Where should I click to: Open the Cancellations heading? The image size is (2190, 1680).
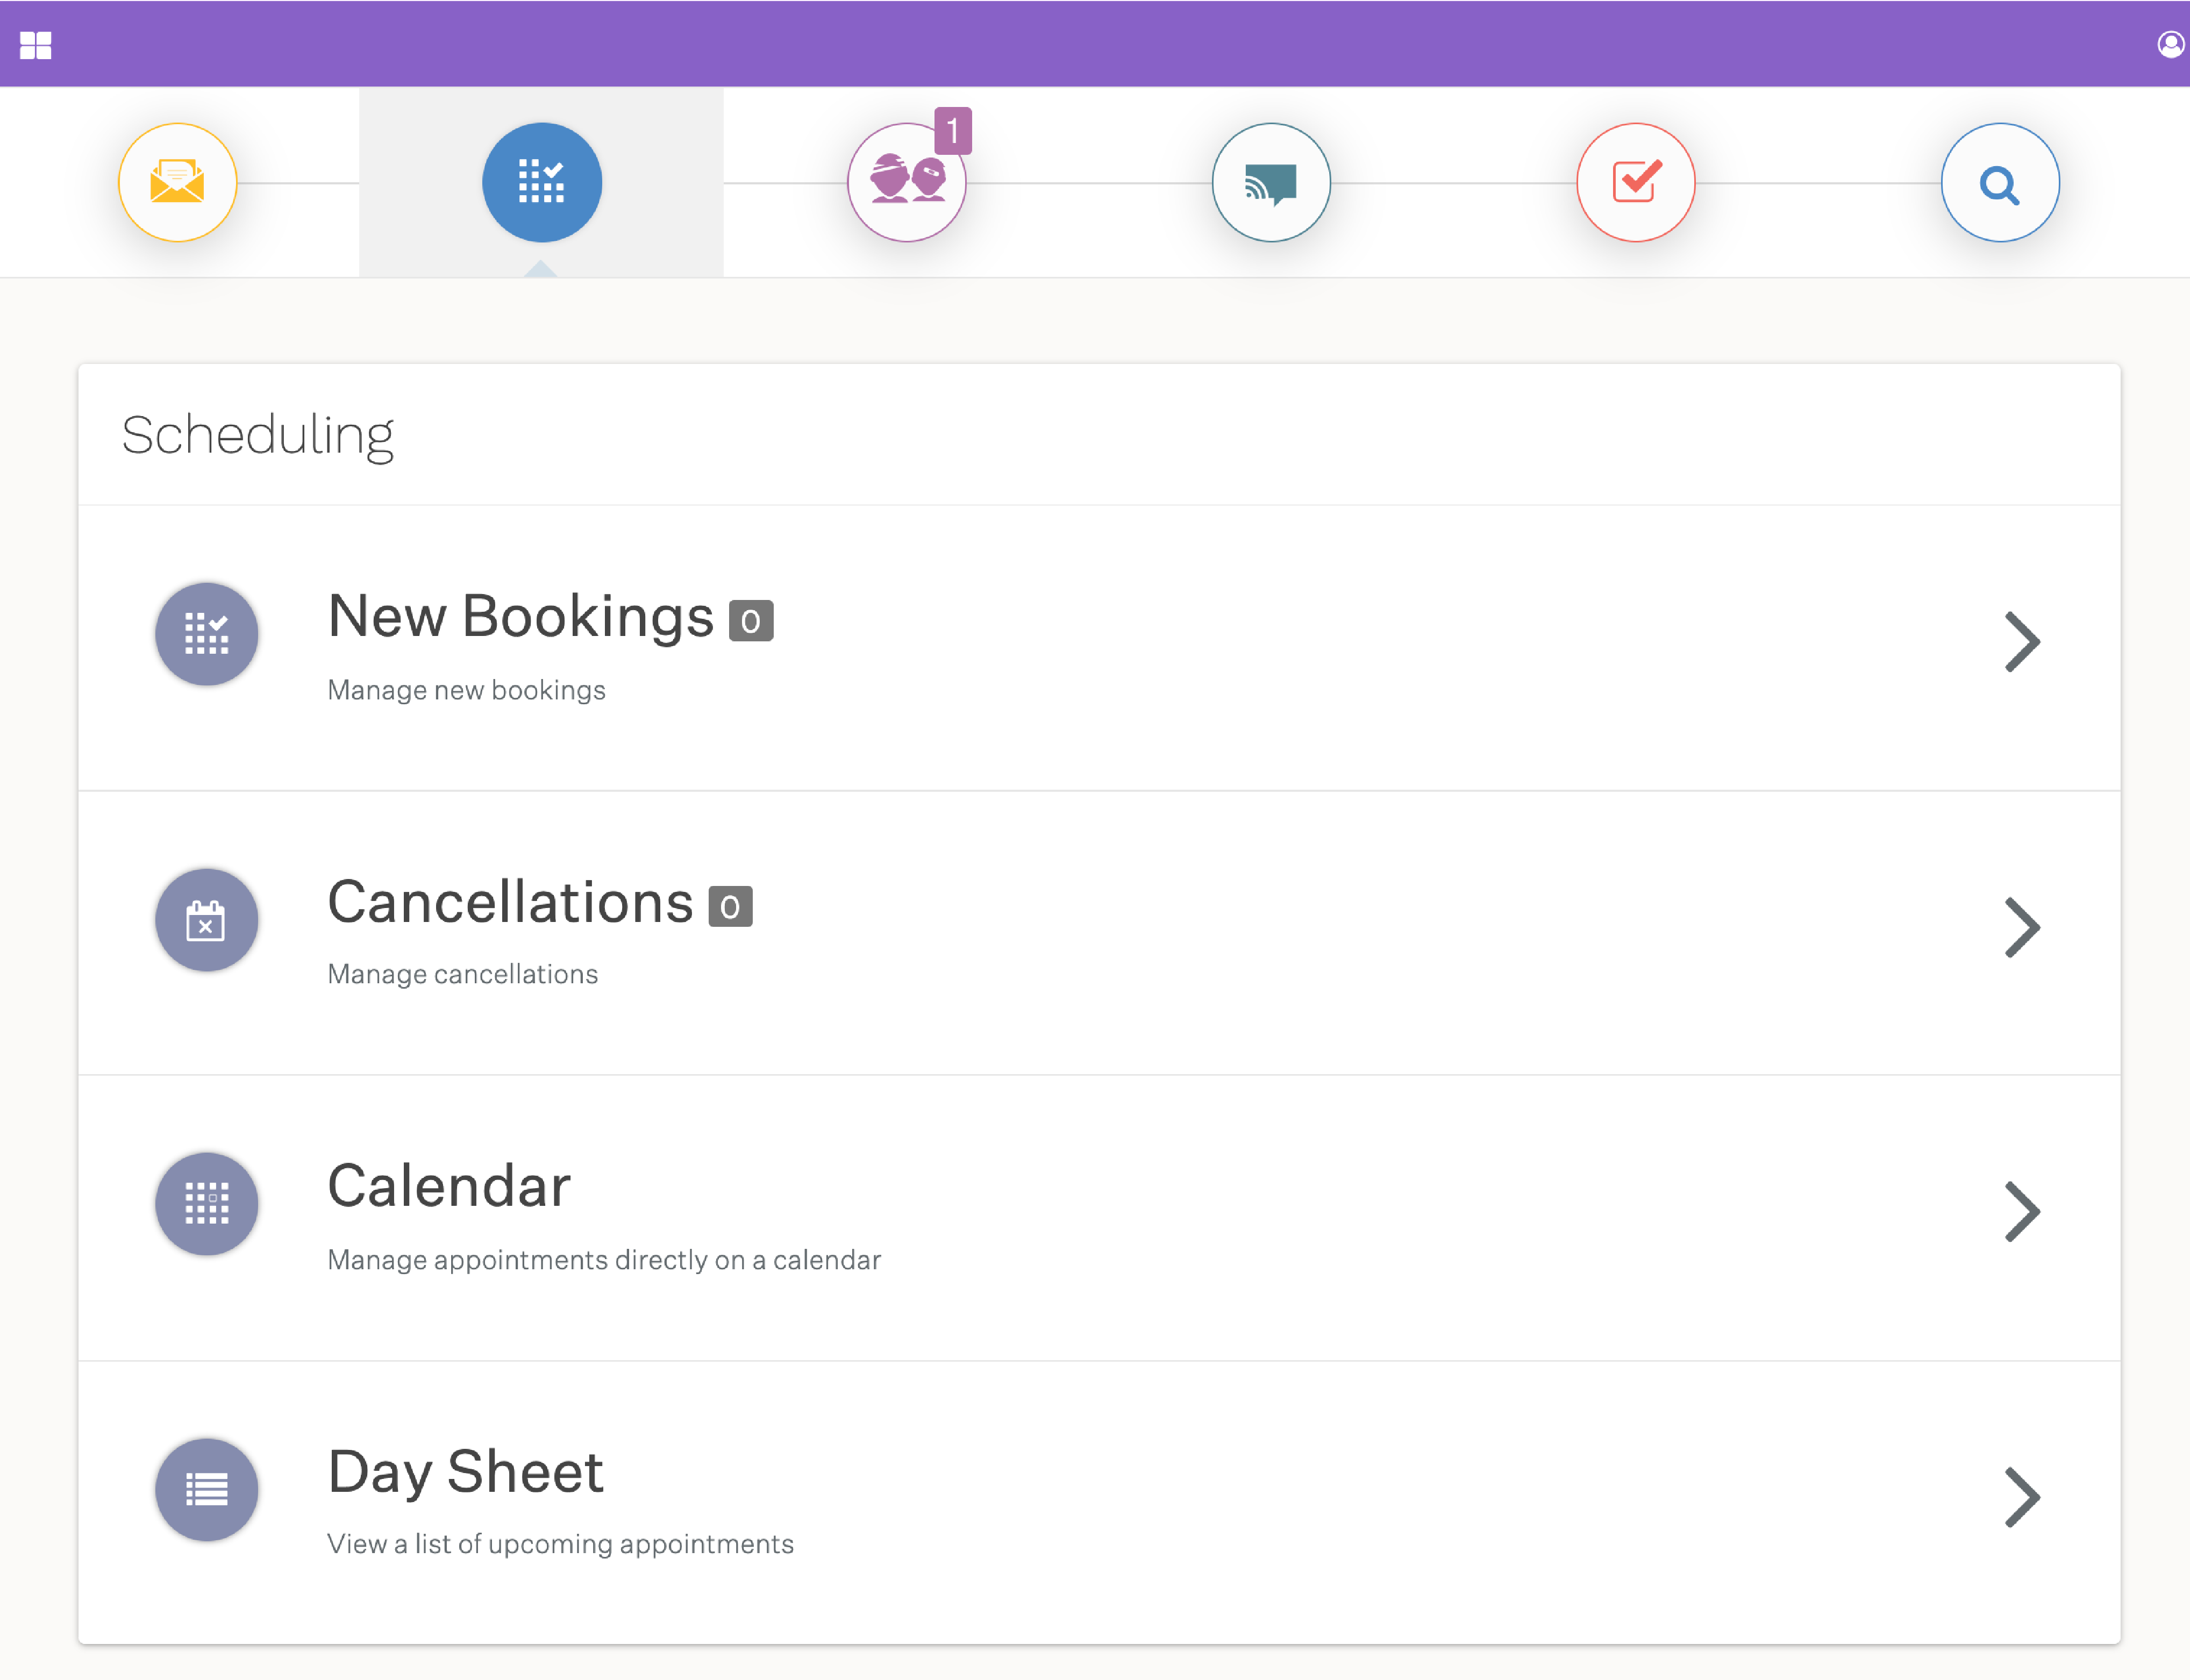(x=511, y=902)
